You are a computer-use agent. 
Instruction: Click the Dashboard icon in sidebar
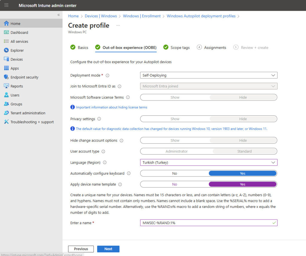tap(6, 32)
